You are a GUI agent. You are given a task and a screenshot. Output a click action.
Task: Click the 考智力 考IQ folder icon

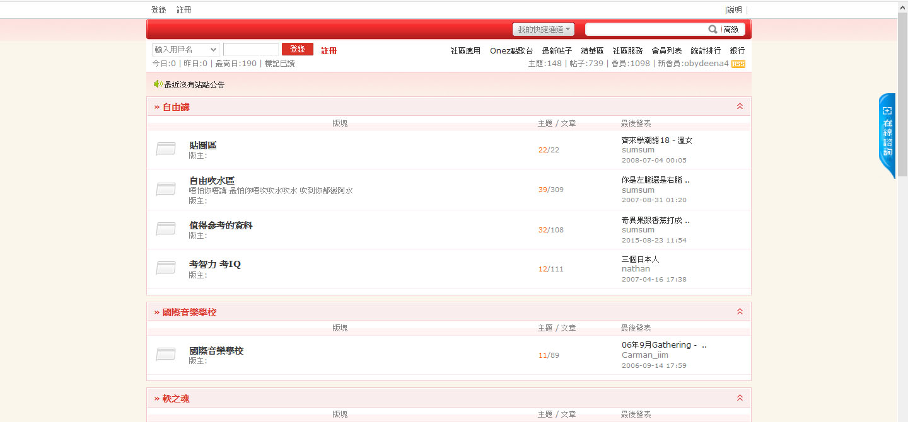tap(166, 268)
